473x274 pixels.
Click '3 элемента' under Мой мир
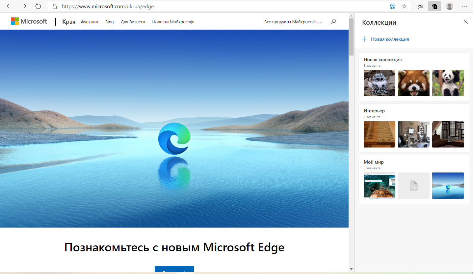[372, 168]
